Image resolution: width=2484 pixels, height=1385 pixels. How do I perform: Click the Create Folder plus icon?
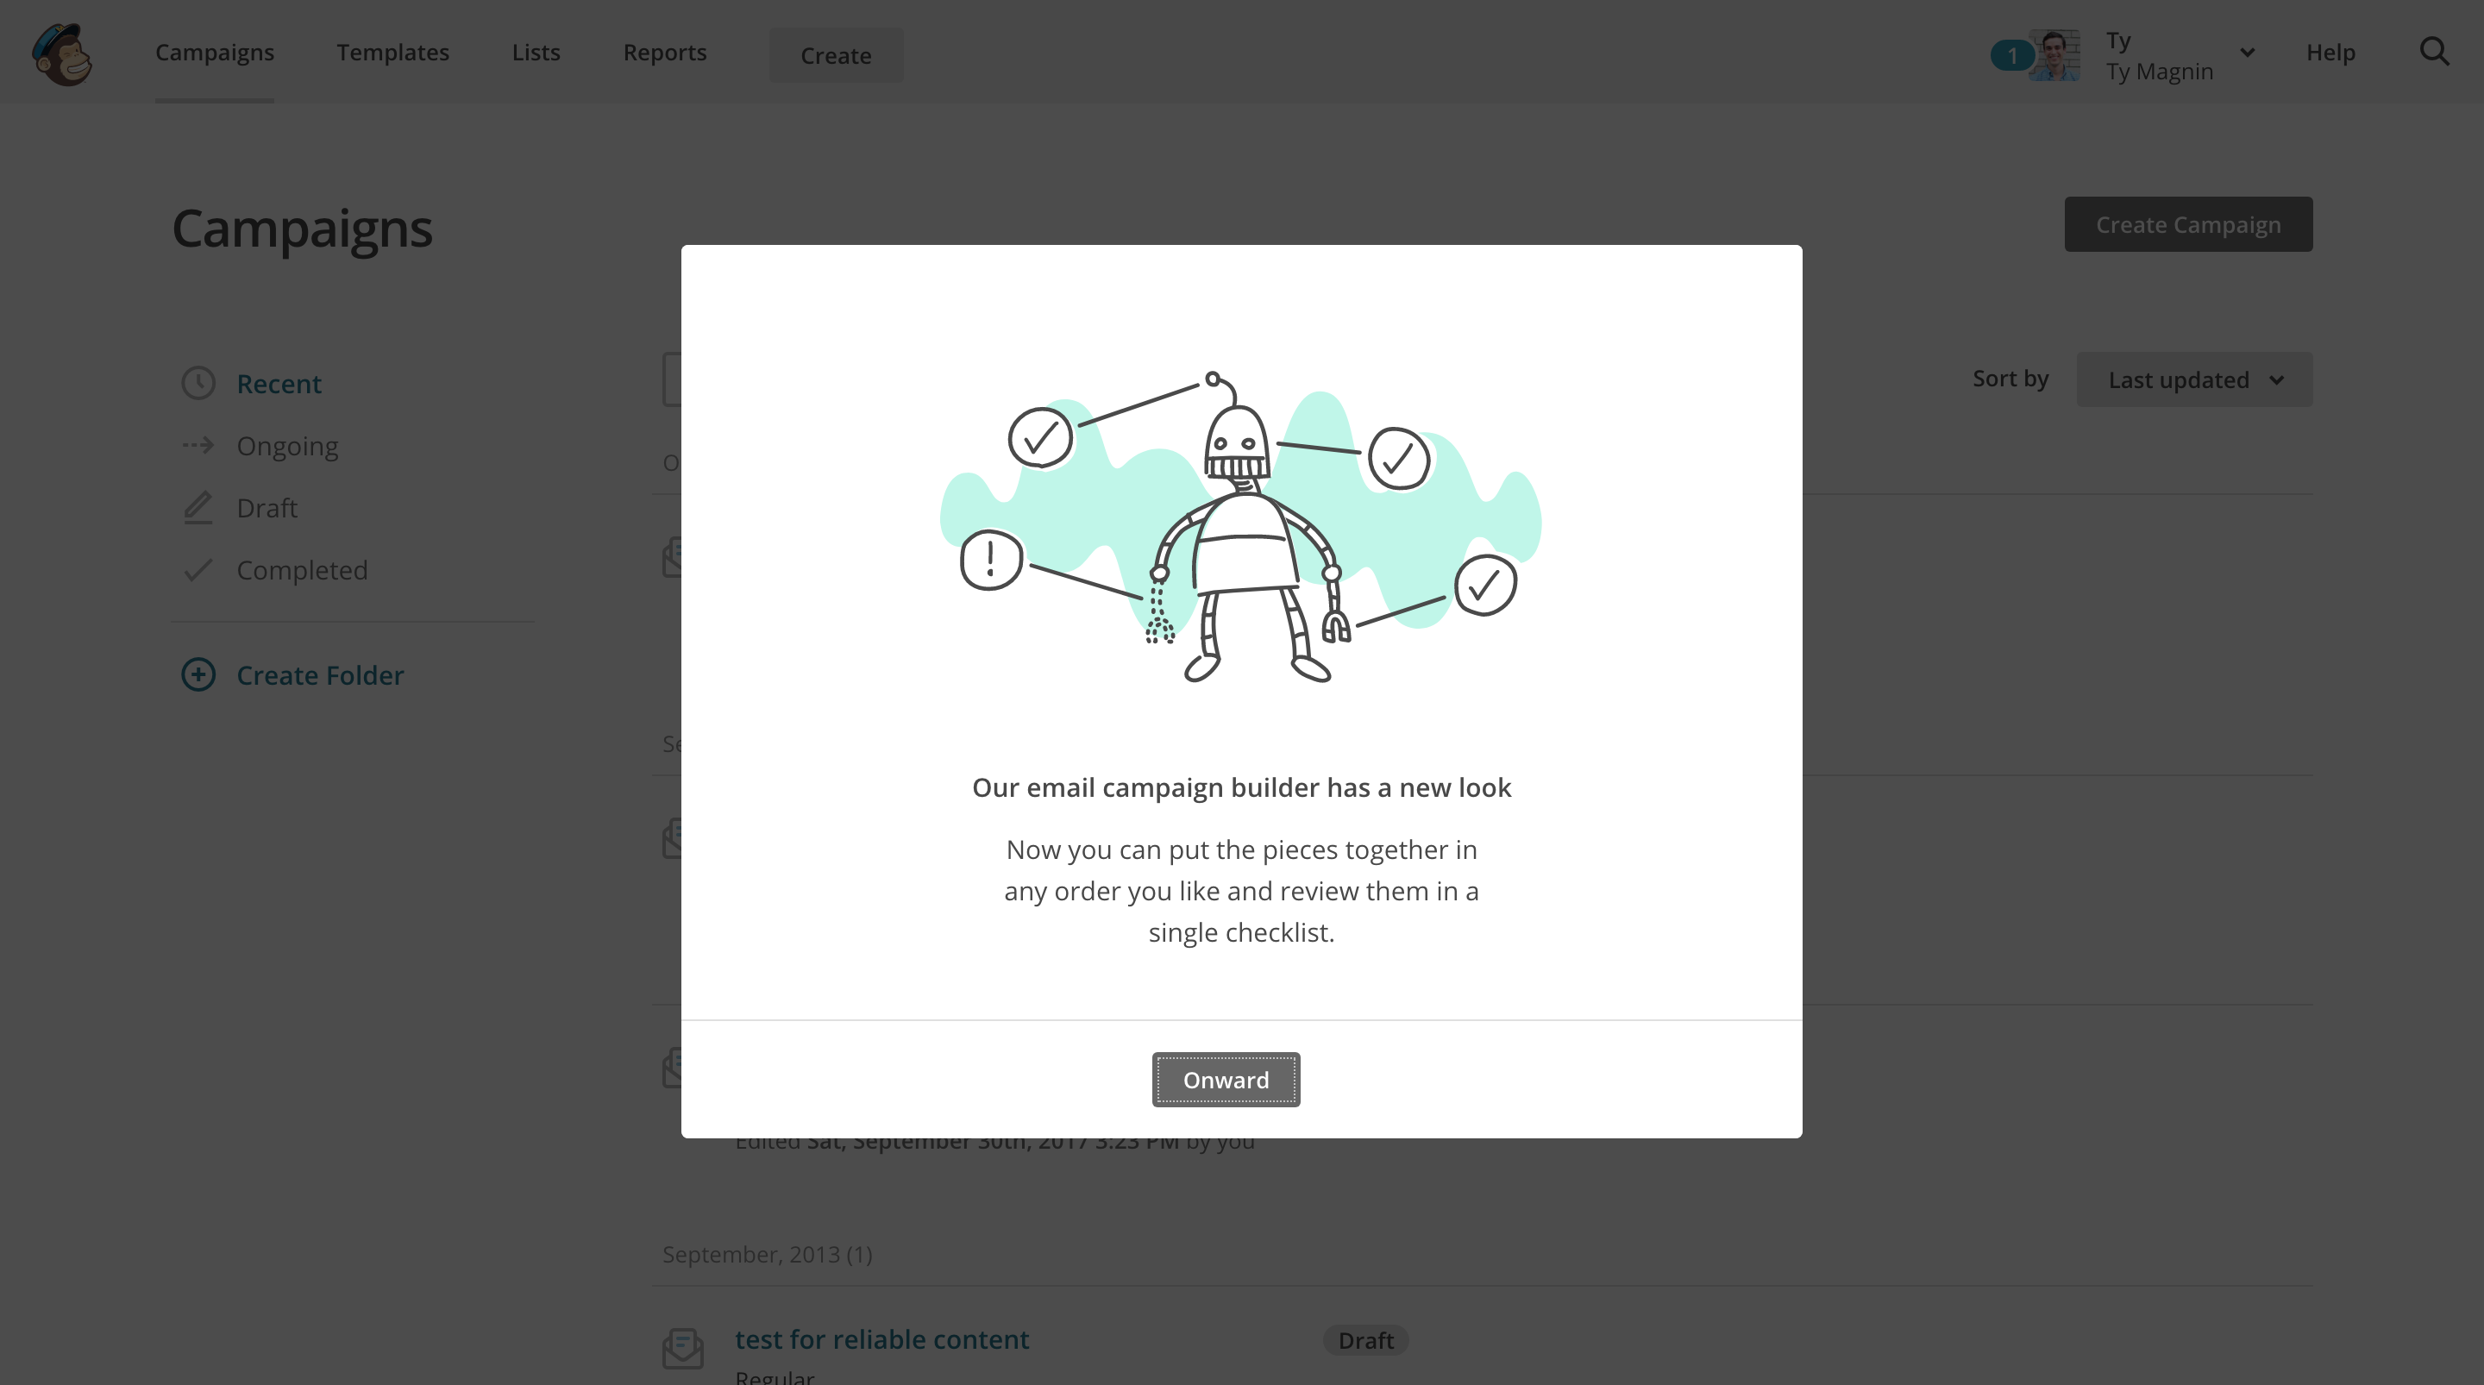198,674
